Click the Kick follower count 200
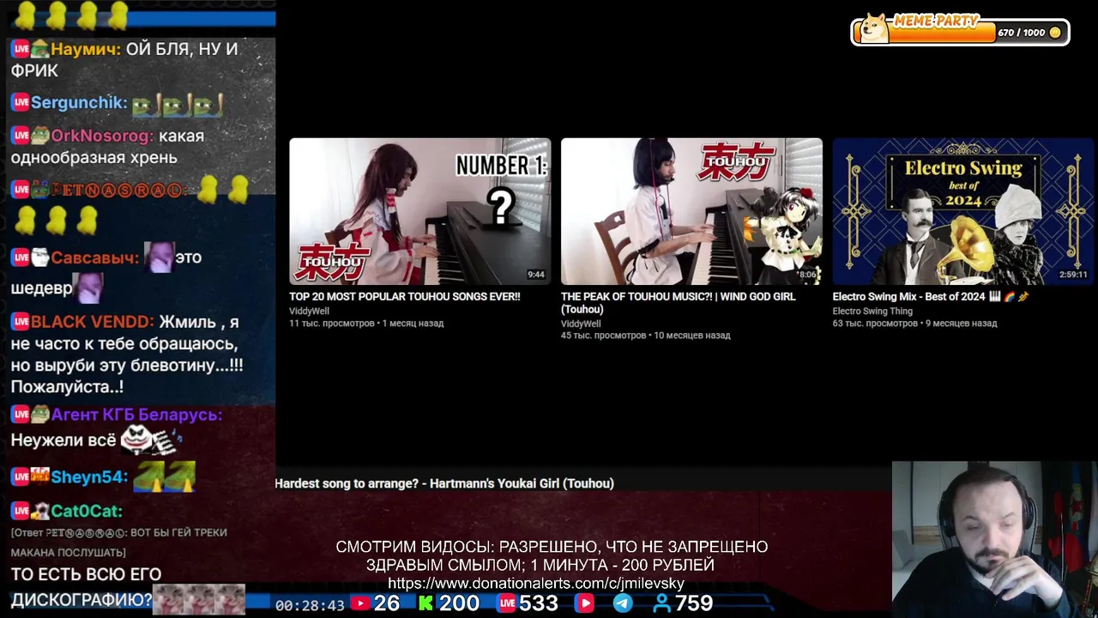1098x618 pixels. 459,603
